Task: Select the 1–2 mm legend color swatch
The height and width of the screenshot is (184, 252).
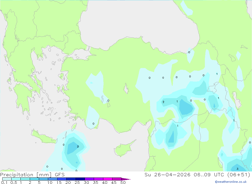Action: point(25,179)
